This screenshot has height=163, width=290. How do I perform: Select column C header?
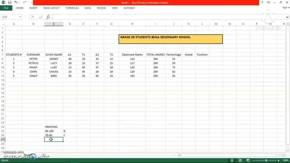[x=53, y=24]
